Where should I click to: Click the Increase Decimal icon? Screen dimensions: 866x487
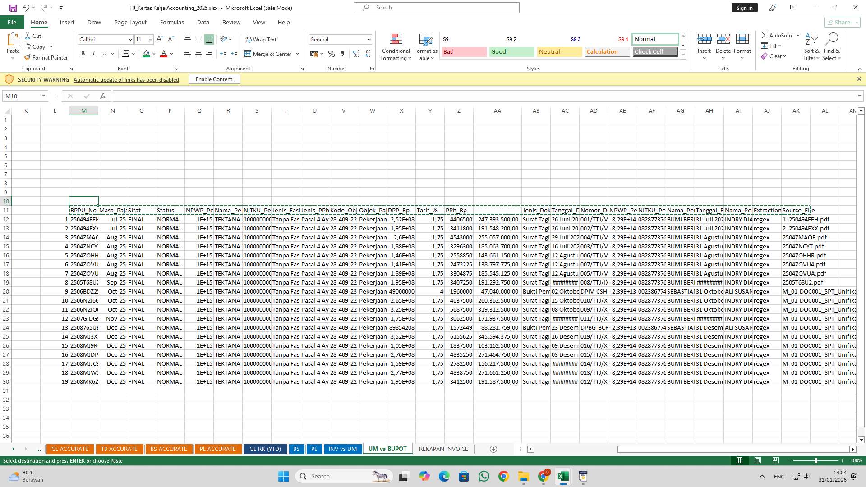(356, 54)
